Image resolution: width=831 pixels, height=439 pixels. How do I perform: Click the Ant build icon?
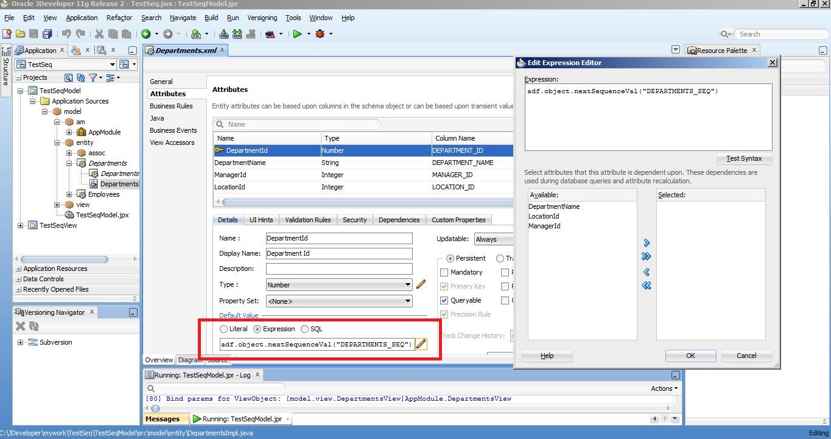click(x=271, y=34)
